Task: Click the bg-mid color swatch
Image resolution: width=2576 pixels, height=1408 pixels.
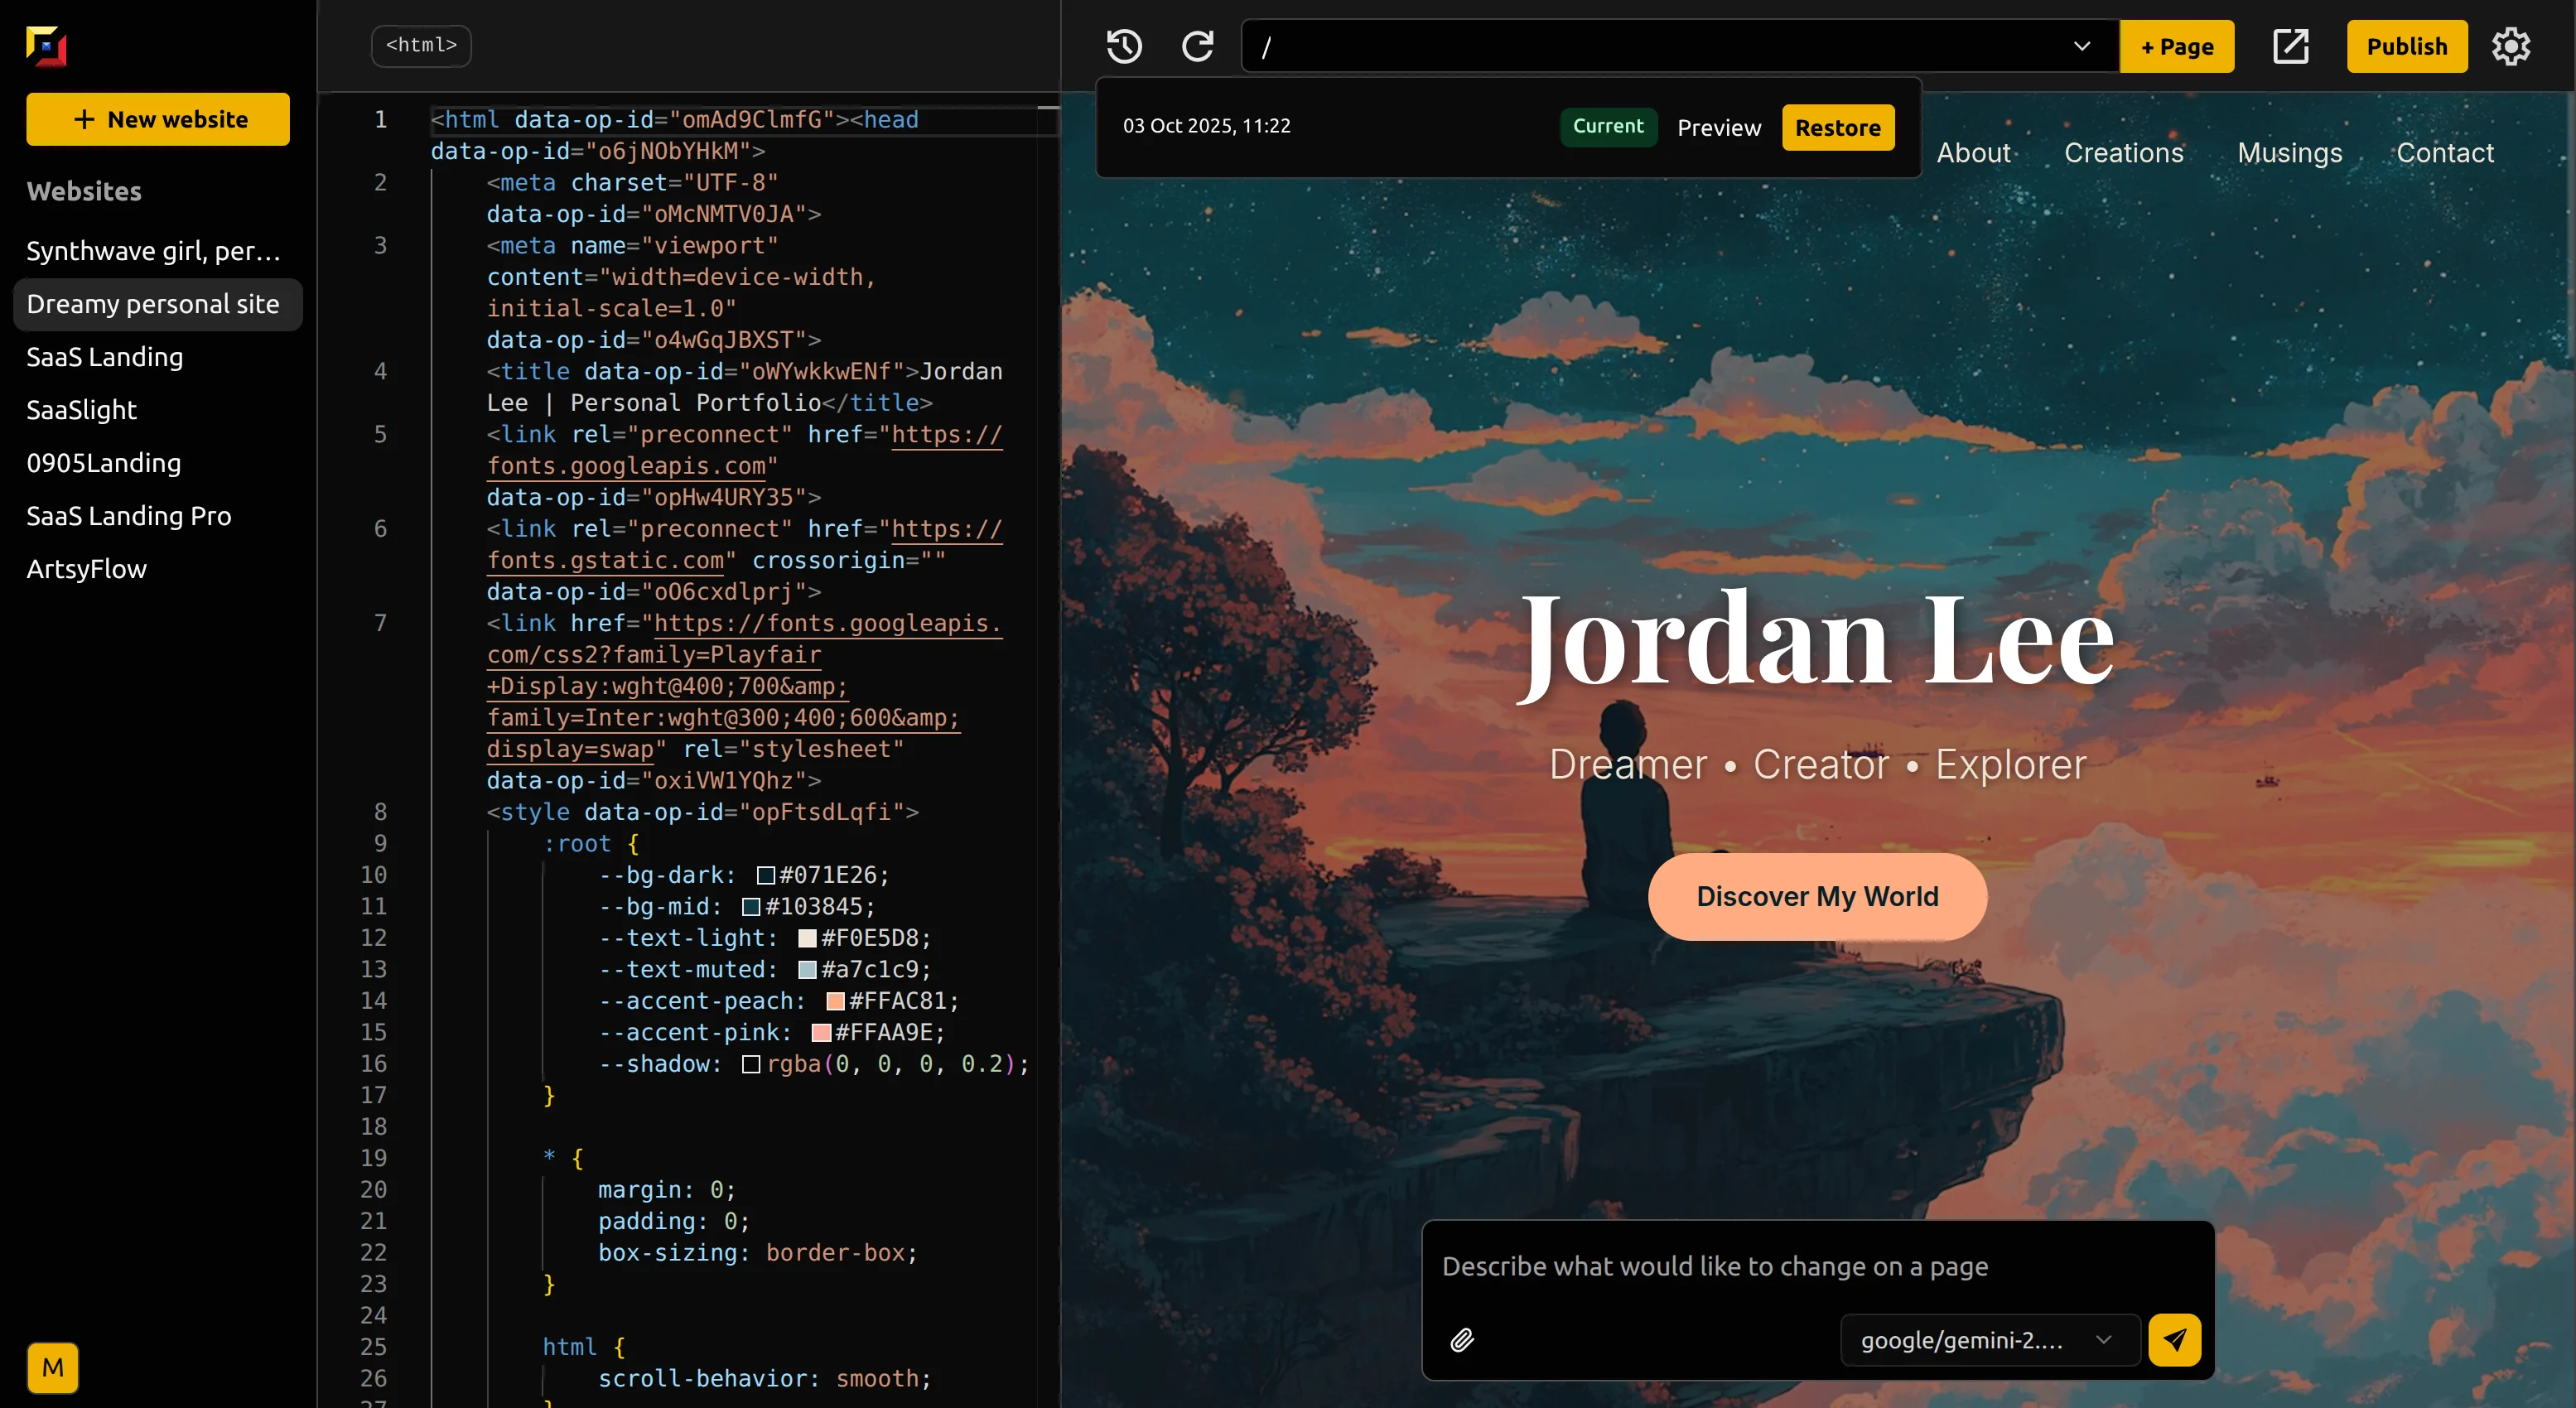Action: tap(751, 907)
